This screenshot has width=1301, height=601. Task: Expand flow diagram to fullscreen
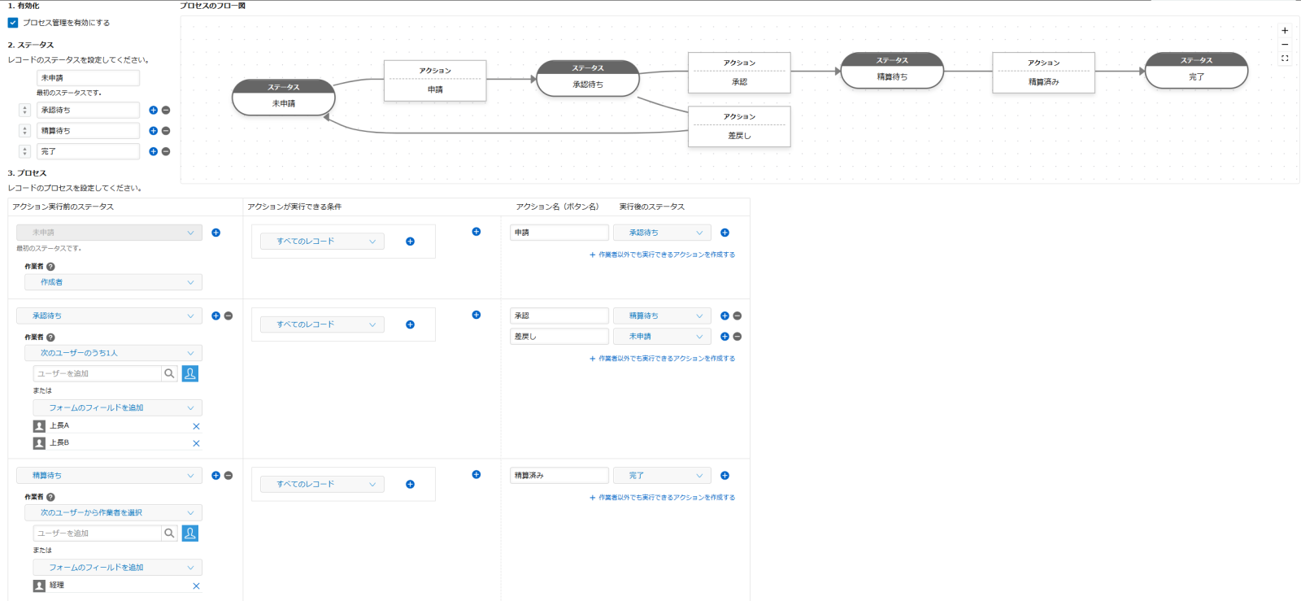(x=1285, y=59)
